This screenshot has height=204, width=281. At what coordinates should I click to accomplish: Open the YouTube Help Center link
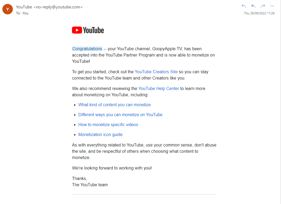pyautogui.click(x=159, y=88)
